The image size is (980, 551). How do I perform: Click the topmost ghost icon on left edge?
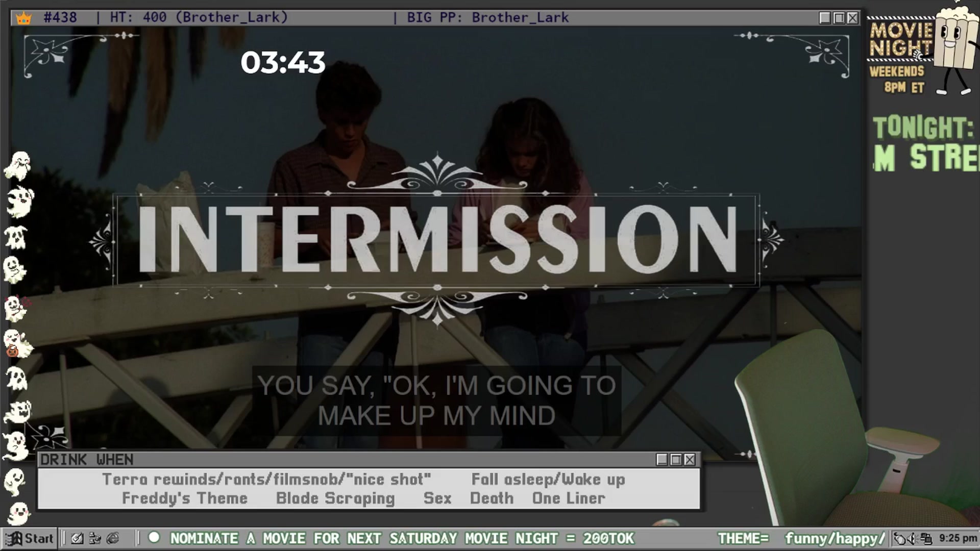[x=18, y=166]
